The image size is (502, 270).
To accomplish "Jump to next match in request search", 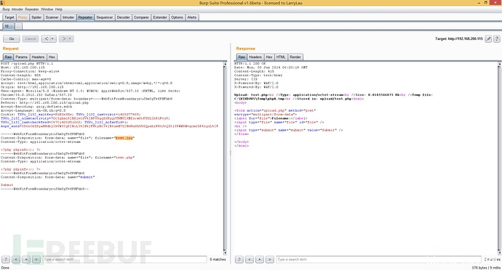I will pyautogui.click(x=36, y=259).
